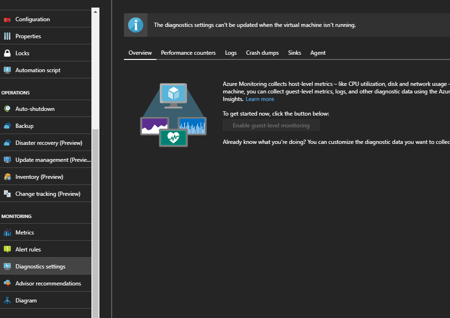Click the Learn more link

click(260, 99)
